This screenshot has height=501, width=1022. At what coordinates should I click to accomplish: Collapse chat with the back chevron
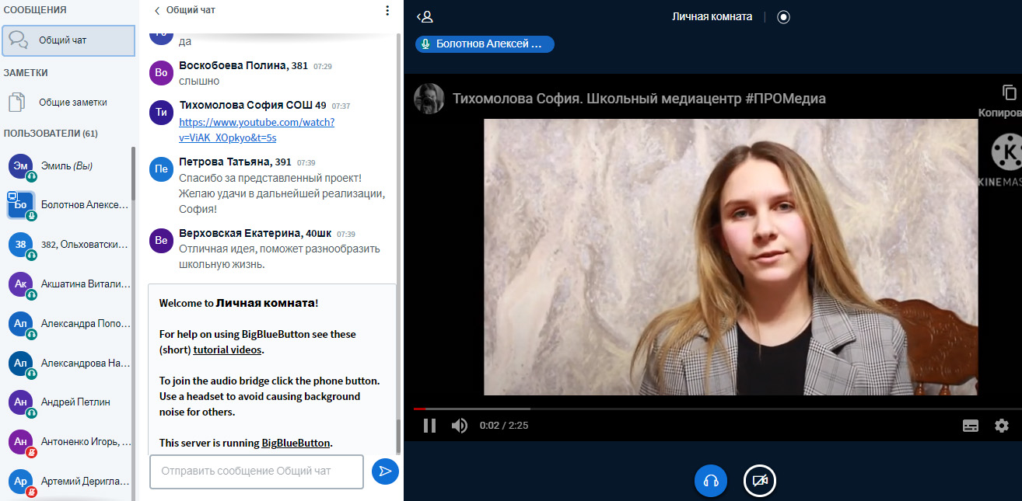[x=157, y=11]
